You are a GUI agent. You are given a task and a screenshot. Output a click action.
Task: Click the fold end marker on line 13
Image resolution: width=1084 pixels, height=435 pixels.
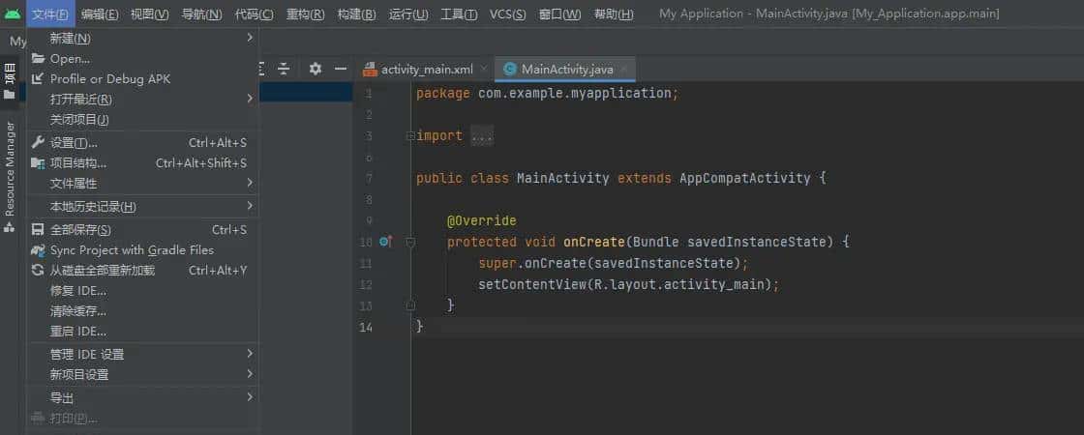tap(410, 305)
